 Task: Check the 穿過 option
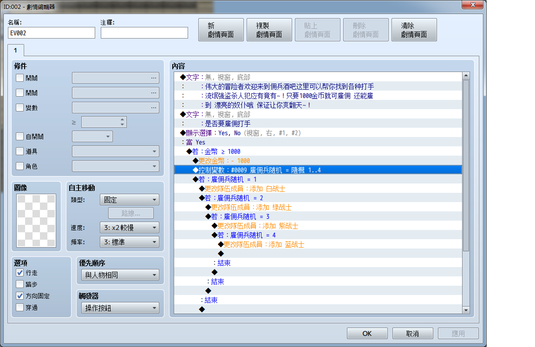pos(20,308)
